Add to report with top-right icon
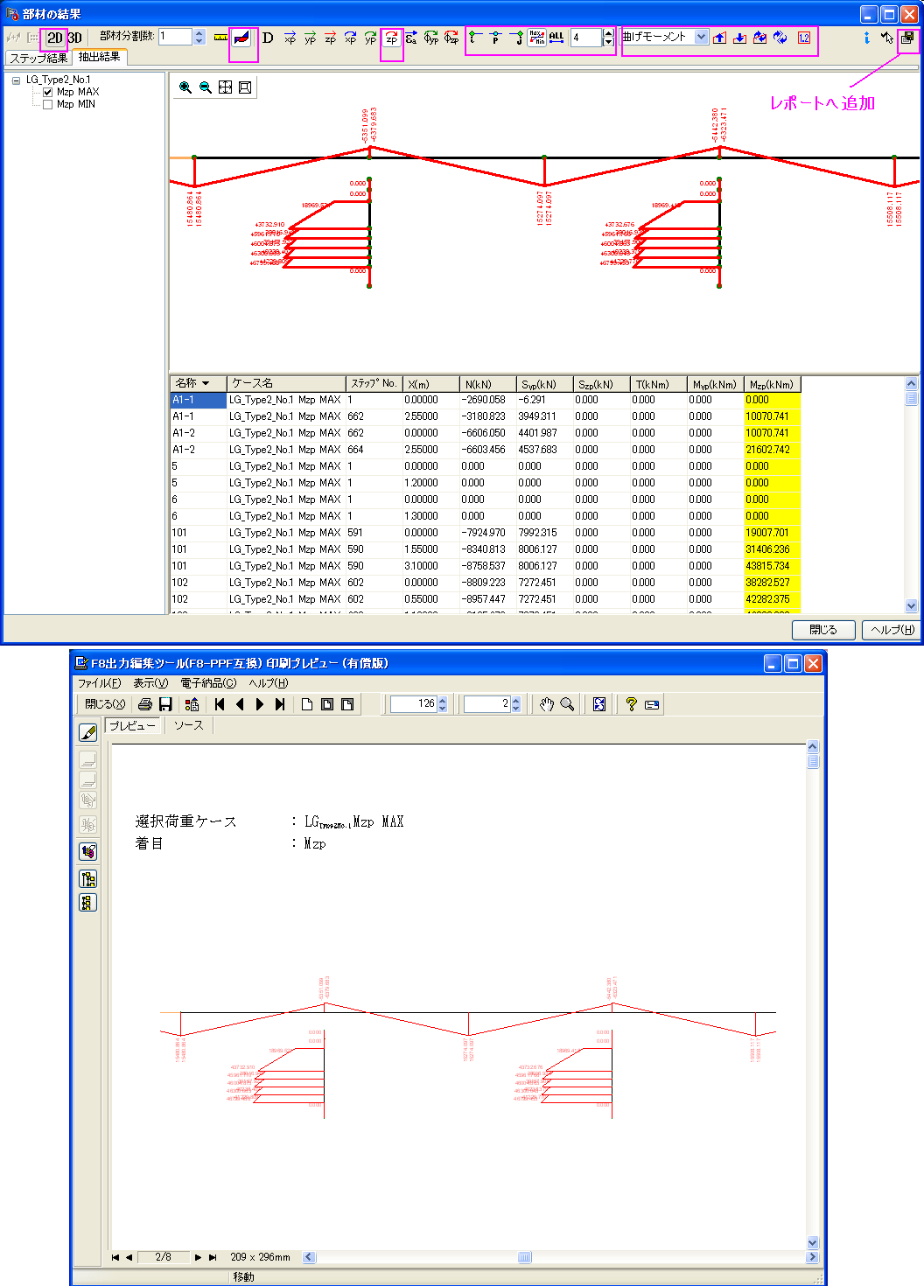Viewport: 924px width, 1286px height. [907, 38]
